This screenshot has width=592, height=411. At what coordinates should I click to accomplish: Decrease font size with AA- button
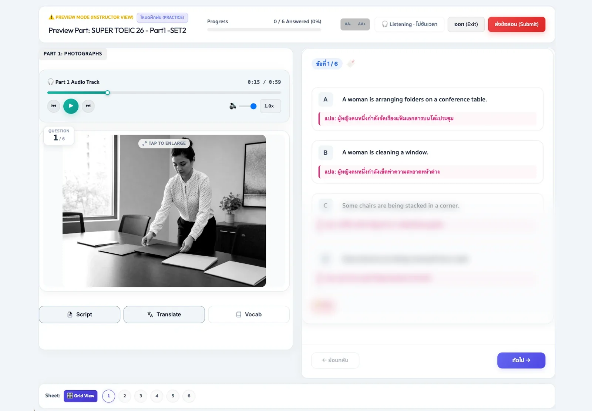[x=348, y=24]
